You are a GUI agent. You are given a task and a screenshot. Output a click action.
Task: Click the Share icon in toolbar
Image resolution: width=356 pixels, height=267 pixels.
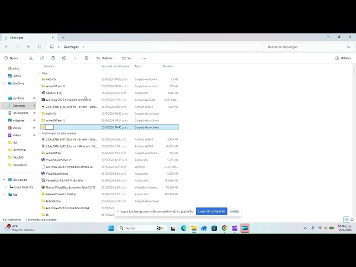[x=76, y=58]
